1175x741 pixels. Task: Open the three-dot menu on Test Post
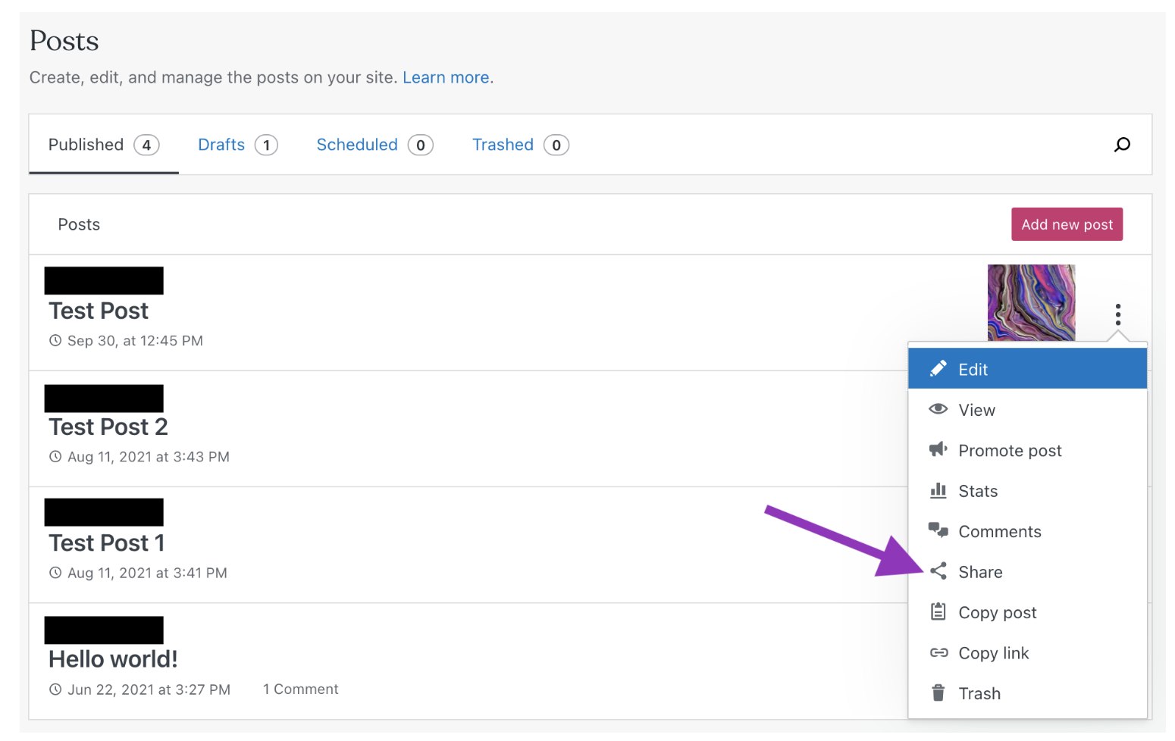pyautogui.click(x=1118, y=314)
